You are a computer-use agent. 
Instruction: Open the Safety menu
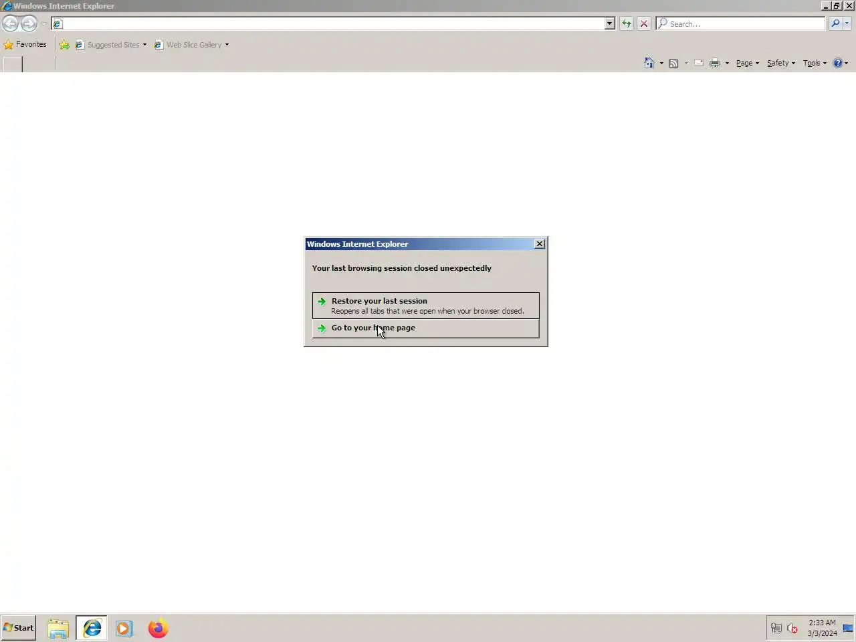pos(781,64)
